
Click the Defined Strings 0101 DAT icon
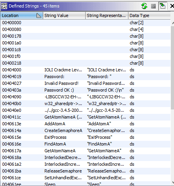coord(4,6)
